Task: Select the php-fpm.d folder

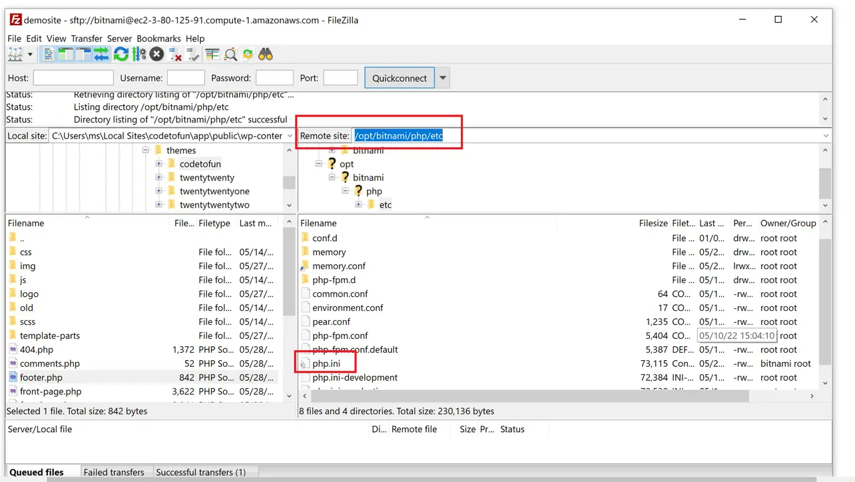Action: click(x=334, y=280)
